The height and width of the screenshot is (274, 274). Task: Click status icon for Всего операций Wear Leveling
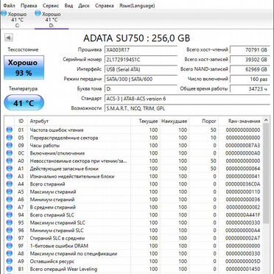(x=10, y=269)
